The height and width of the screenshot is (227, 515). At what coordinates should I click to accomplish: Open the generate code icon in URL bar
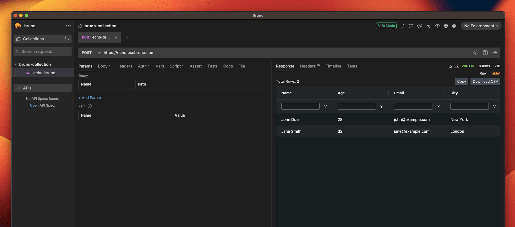(x=476, y=53)
